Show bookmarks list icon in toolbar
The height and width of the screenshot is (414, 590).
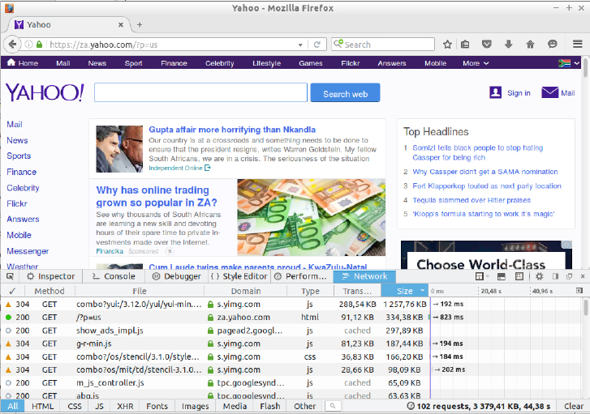pos(465,45)
